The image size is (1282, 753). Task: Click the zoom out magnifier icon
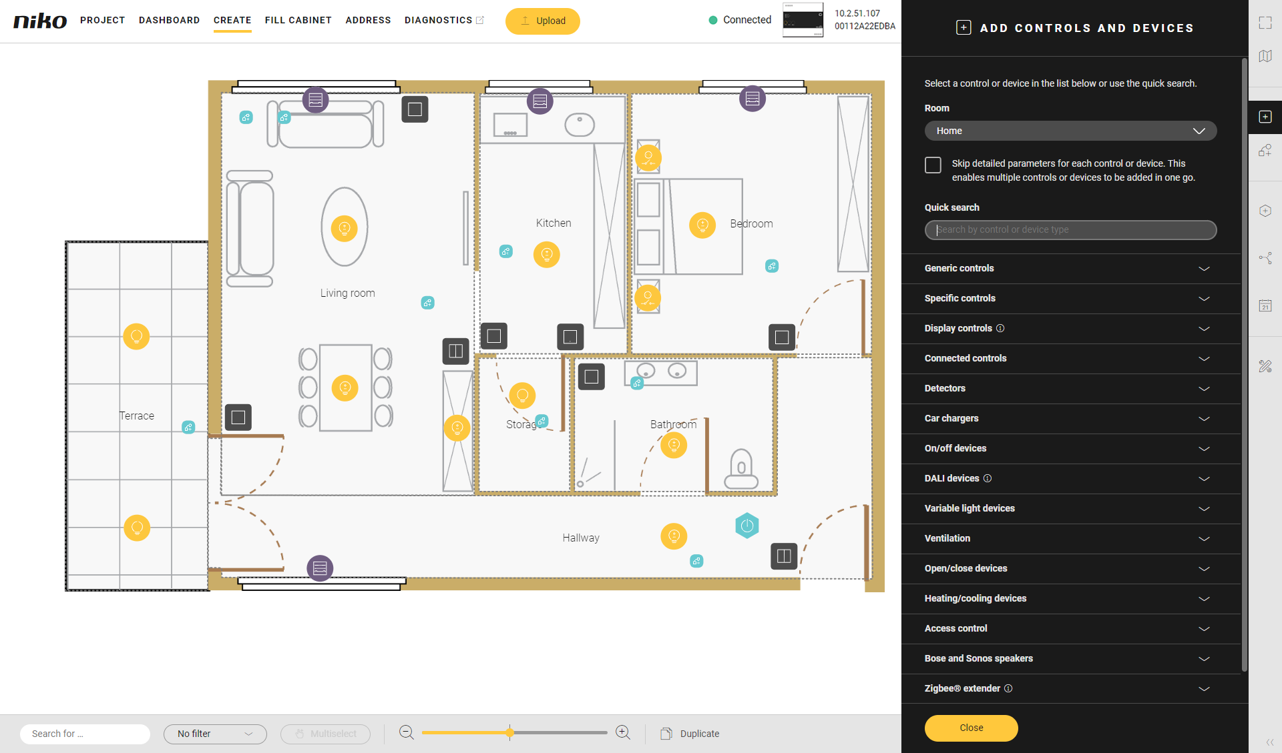(407, 733)
